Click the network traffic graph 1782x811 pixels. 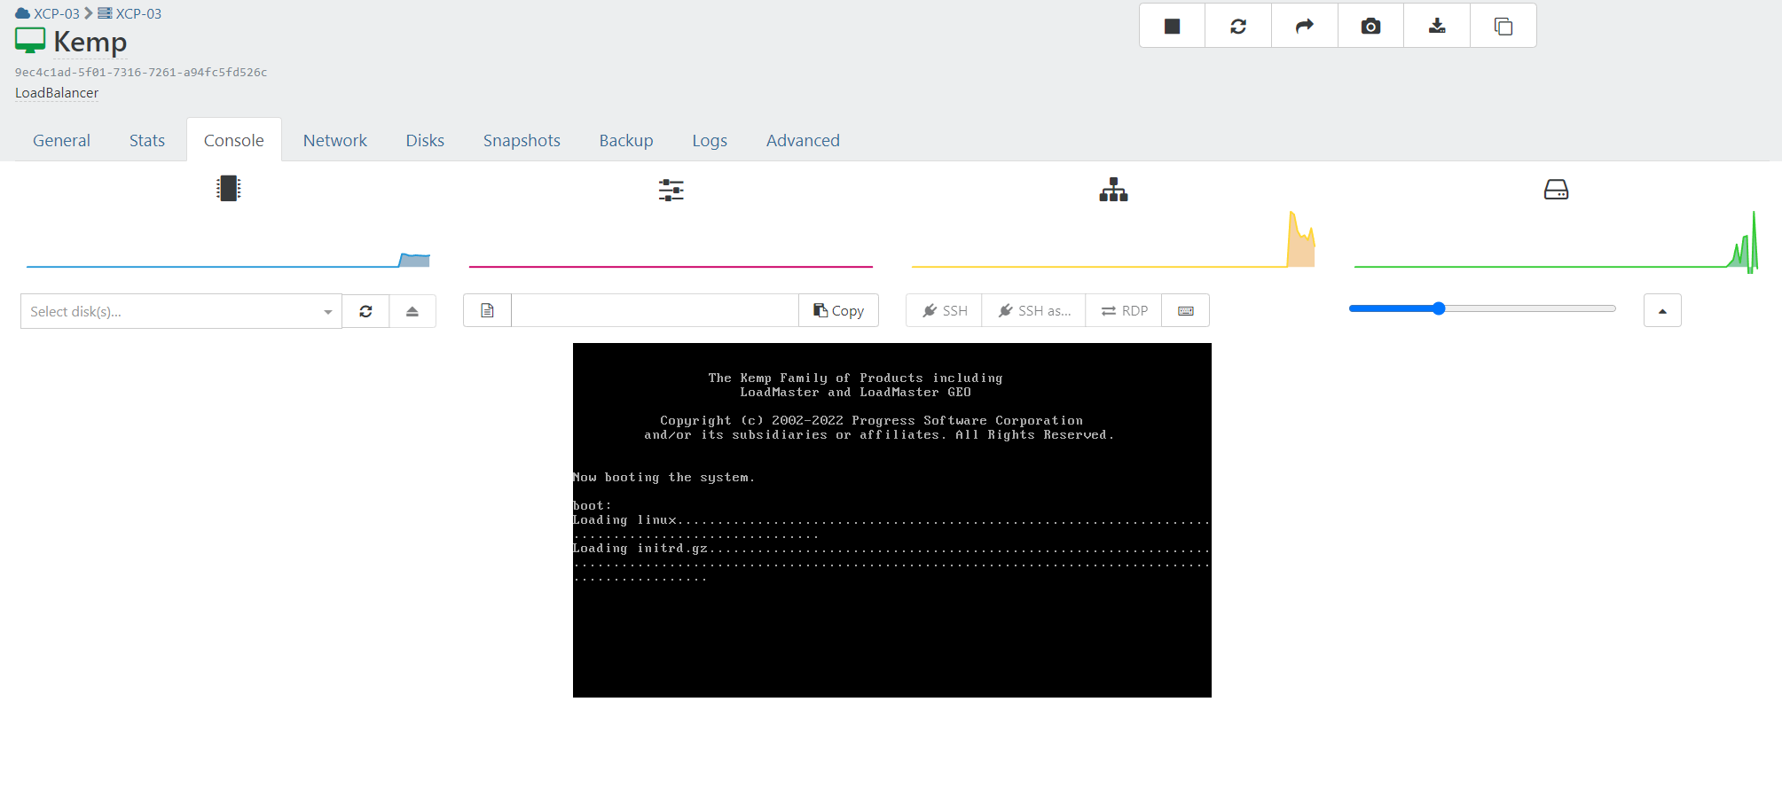[1113, 239]
